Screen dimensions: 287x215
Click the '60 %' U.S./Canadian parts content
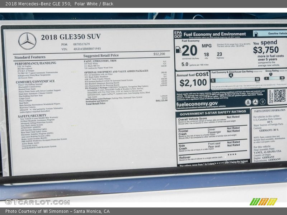(x=270, y=121)
